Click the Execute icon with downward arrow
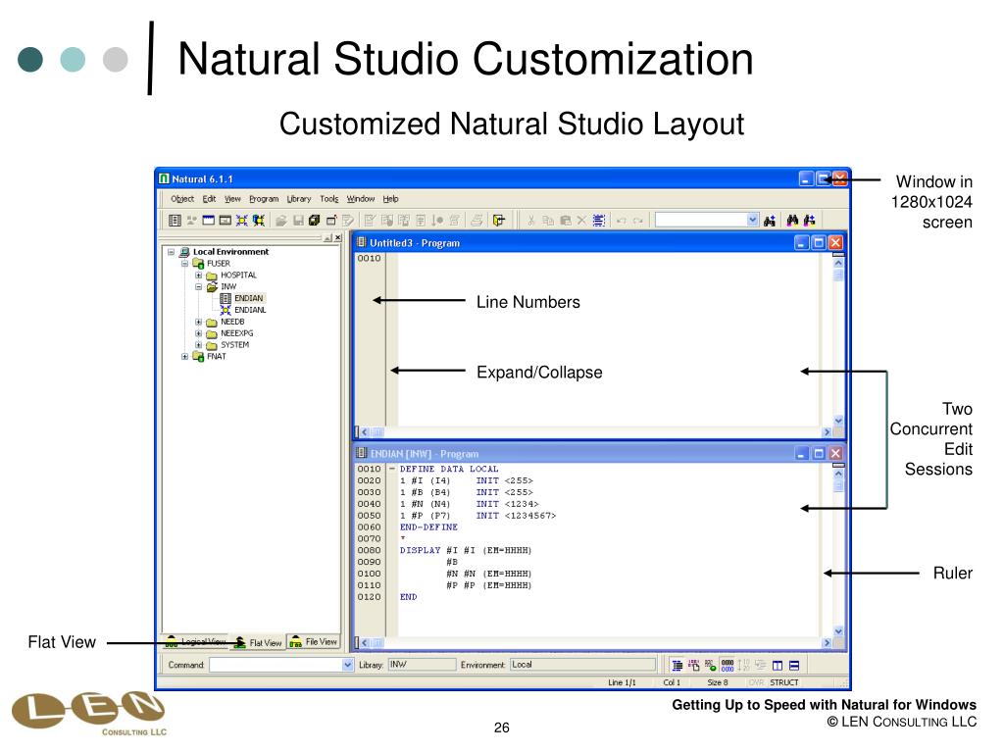The width and height of the screenshot is (1004, 753). pyautogui.click(x=437, y=221)
